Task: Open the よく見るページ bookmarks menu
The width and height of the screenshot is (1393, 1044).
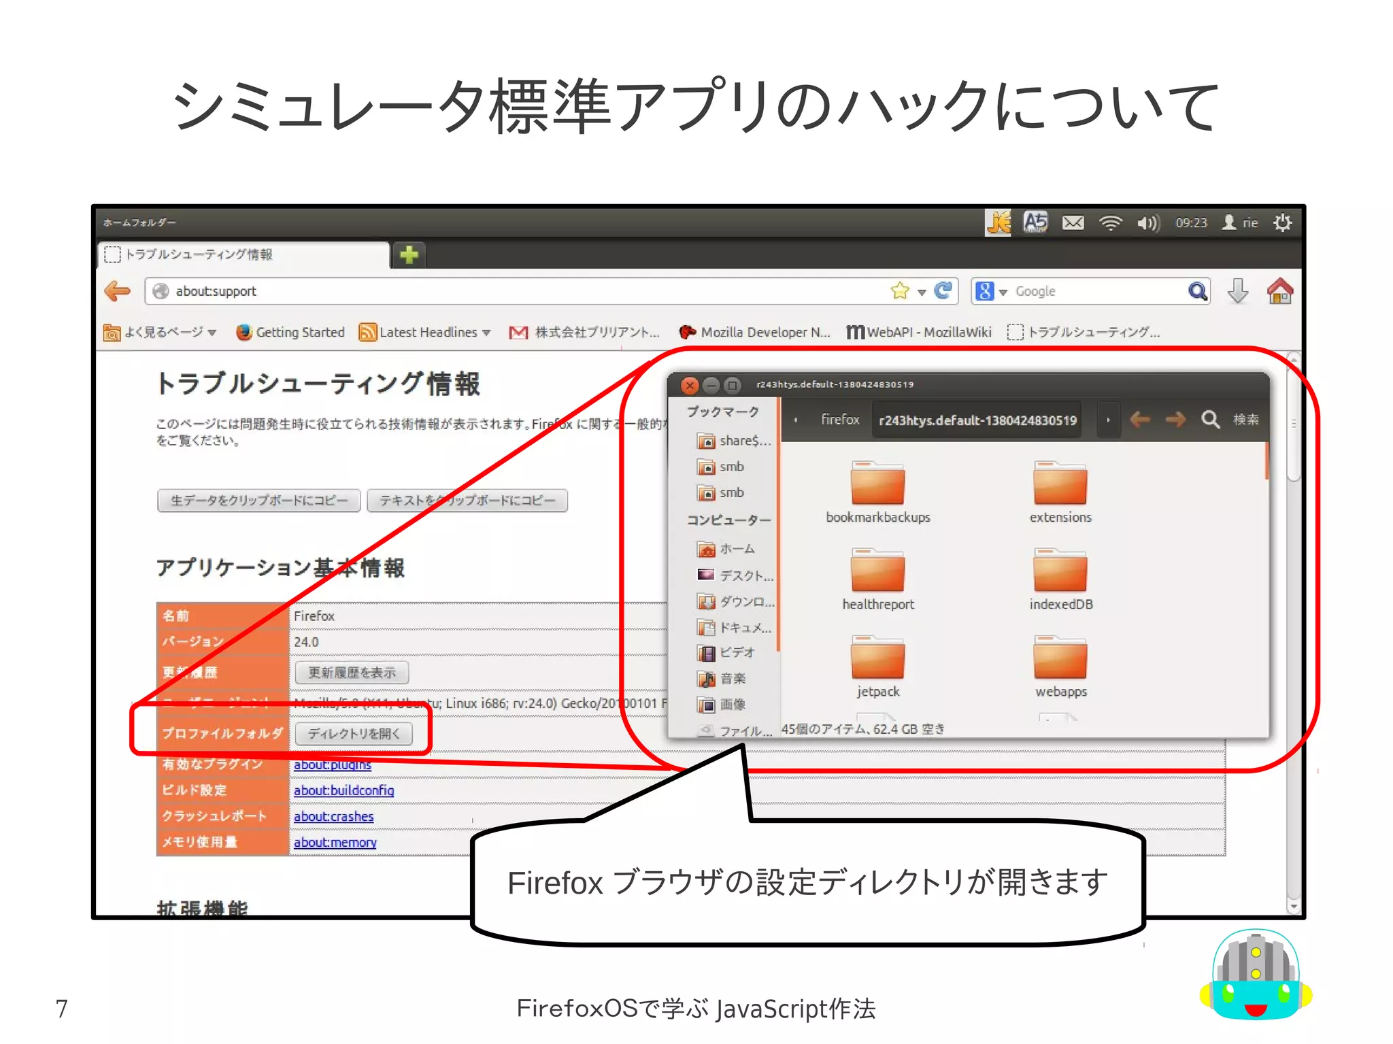Action: (160, 332)
